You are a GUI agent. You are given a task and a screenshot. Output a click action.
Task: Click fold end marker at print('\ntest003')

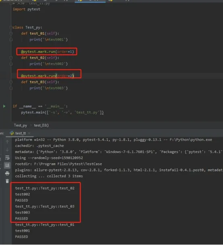[11, 88]
